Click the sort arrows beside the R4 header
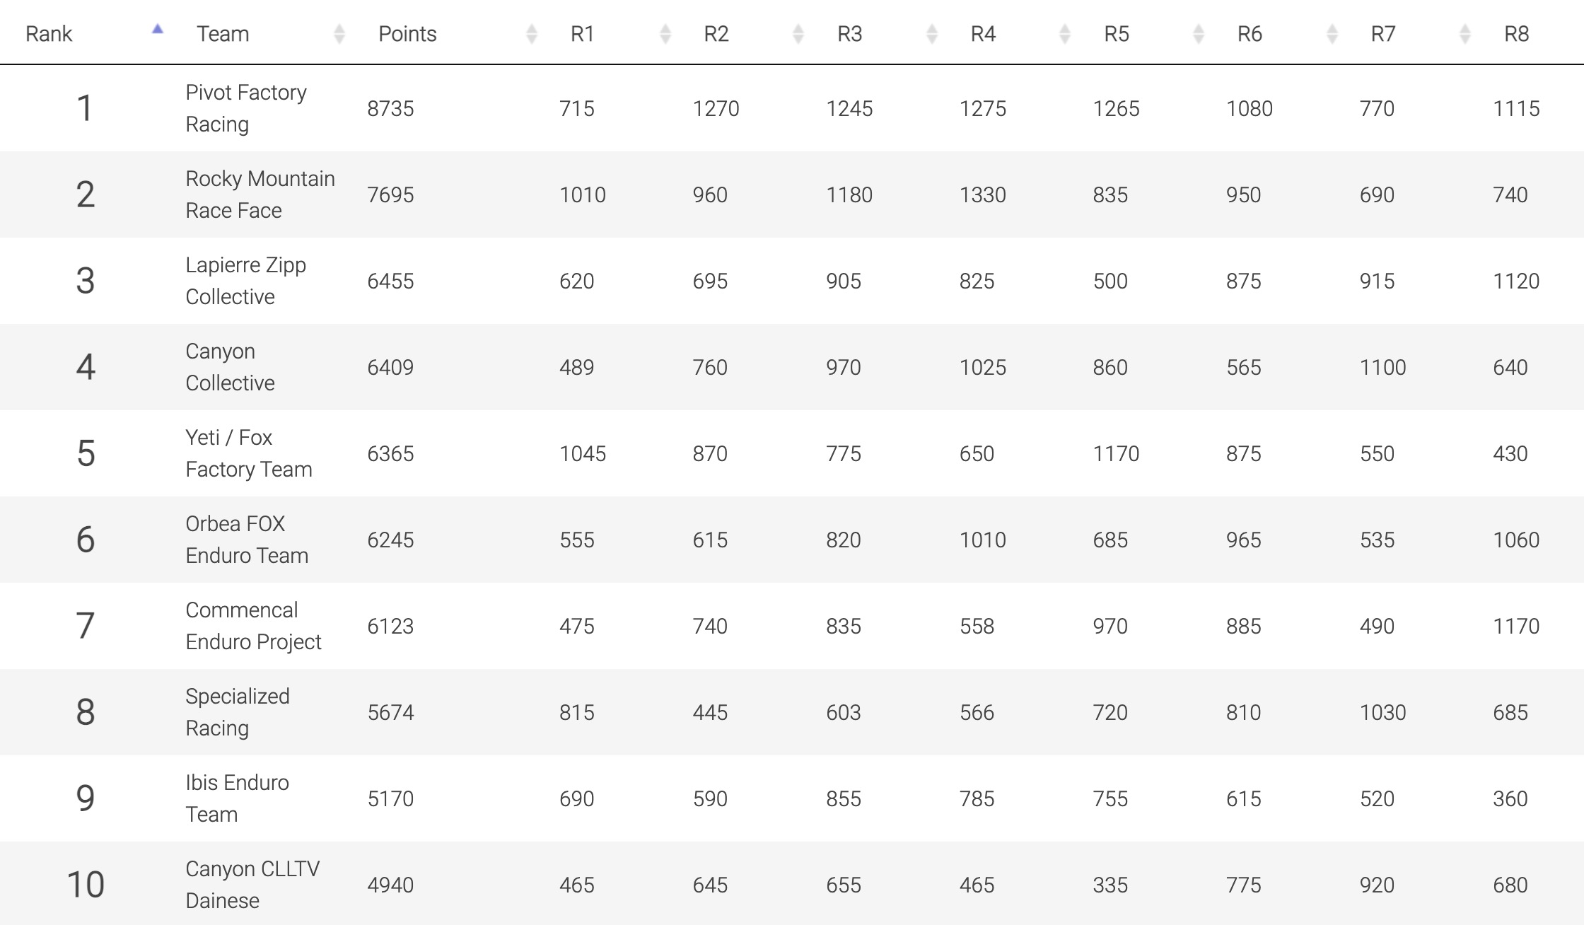This screenshot has width=1584, height=925. coord(1065,33)
